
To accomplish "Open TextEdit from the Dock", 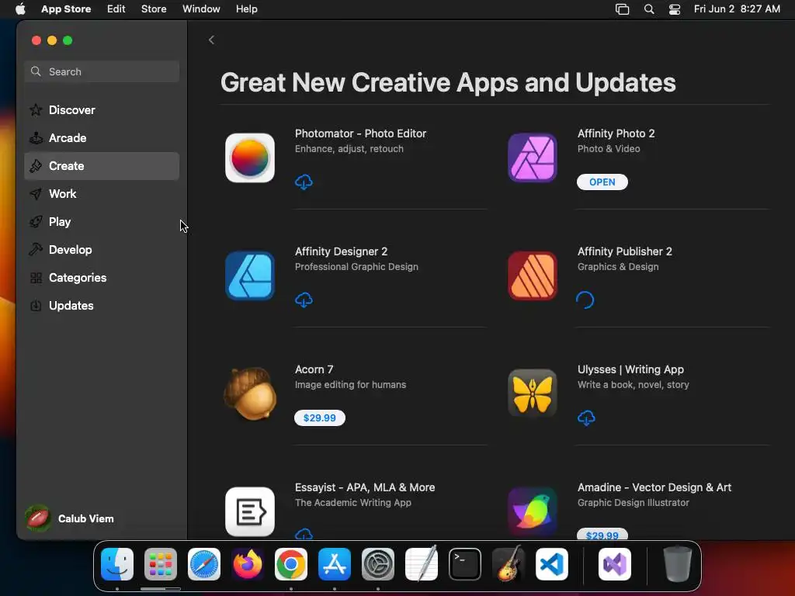I will click(422, 564).
